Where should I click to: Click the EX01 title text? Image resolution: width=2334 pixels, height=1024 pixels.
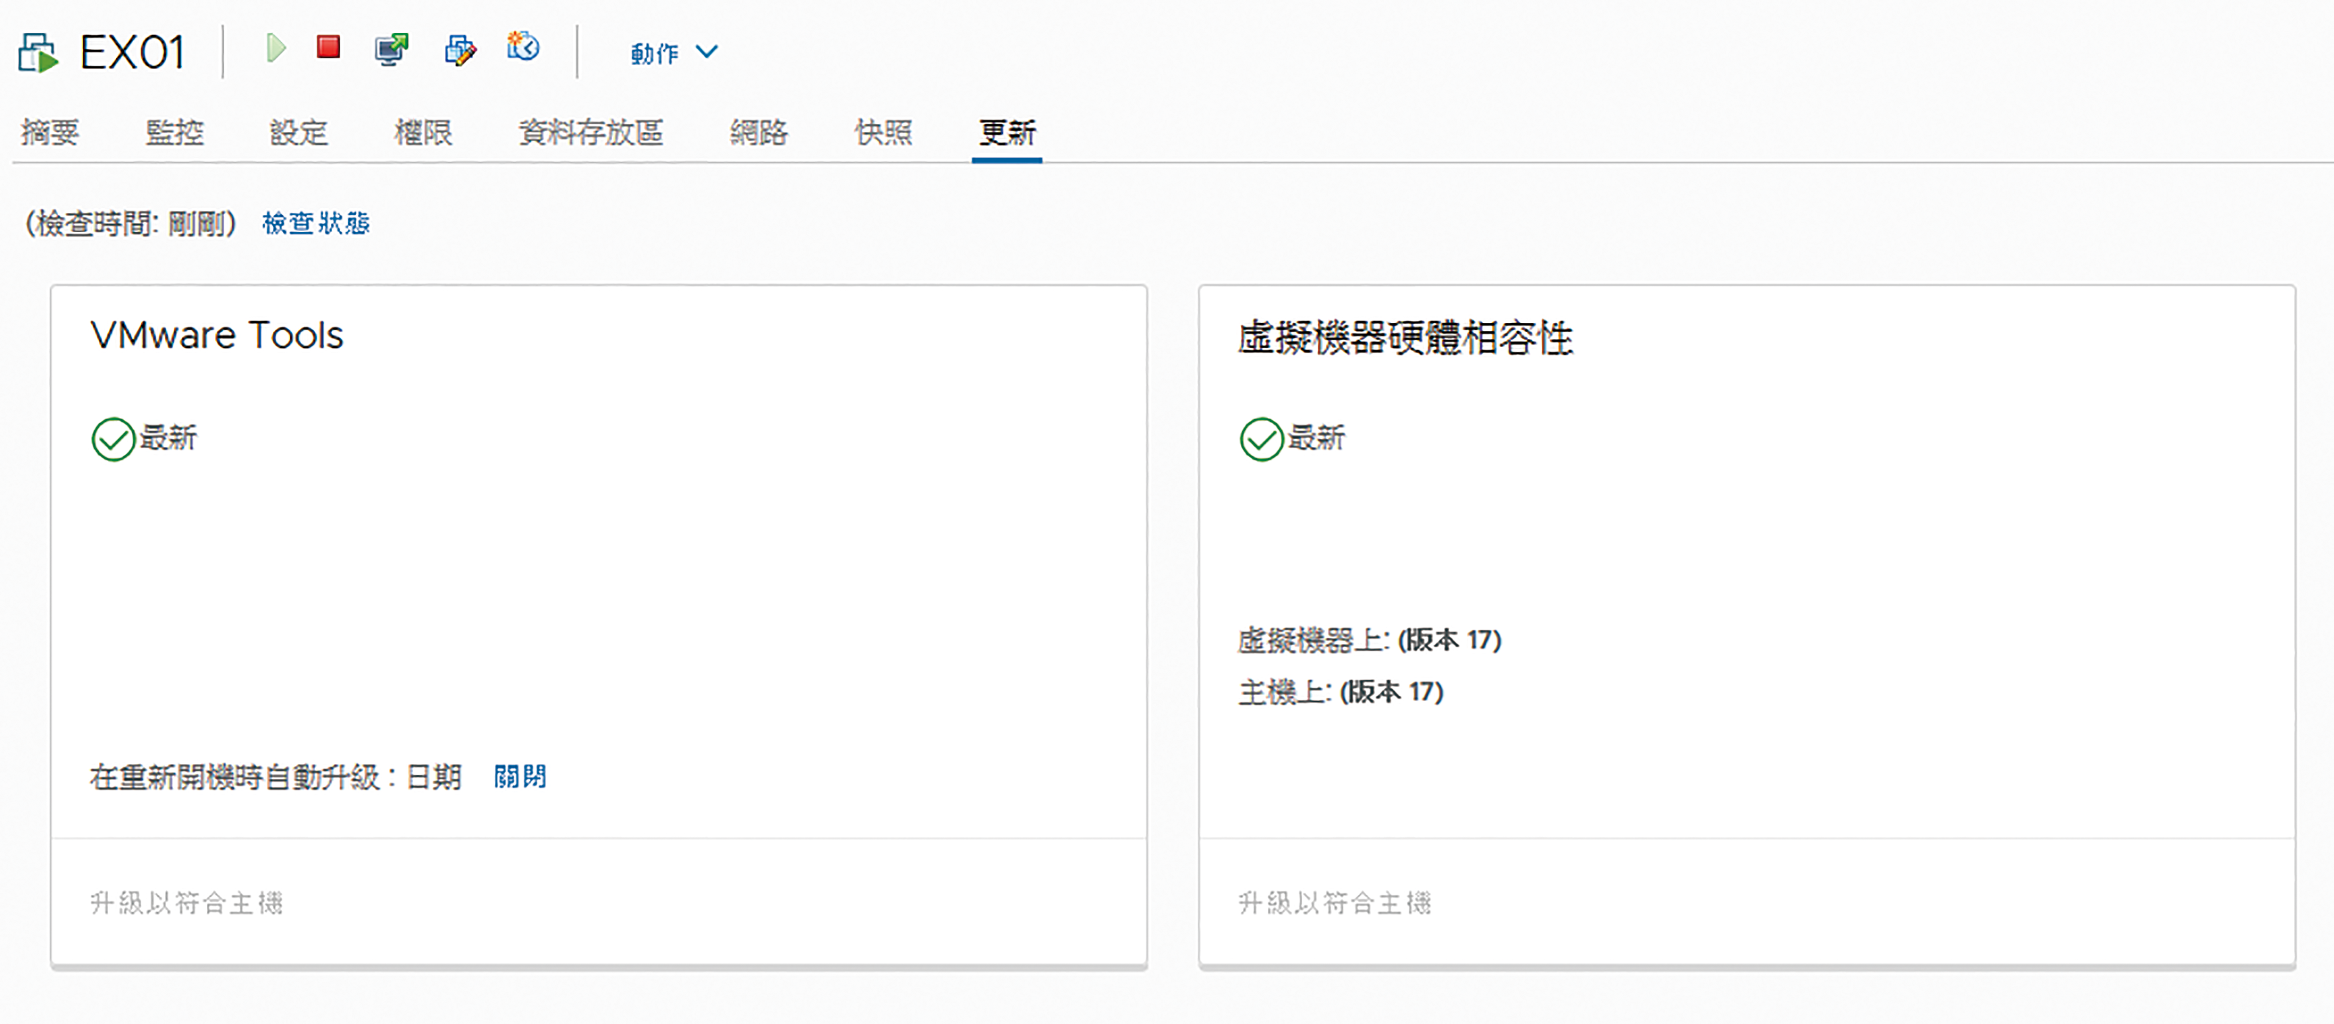tap(132, 52)
